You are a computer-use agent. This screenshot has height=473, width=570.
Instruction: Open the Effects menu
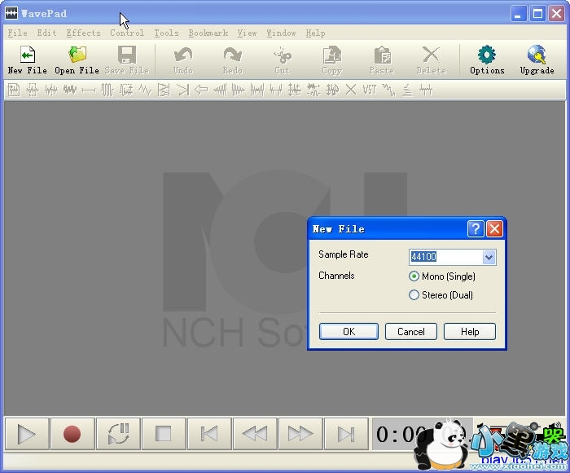tap(83, 33)
